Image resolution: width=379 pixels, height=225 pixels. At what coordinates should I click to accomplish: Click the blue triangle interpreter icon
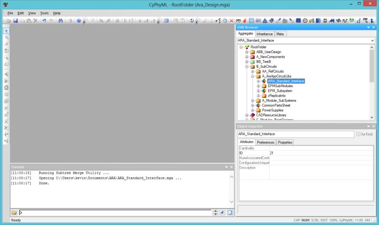coord(265,21)
